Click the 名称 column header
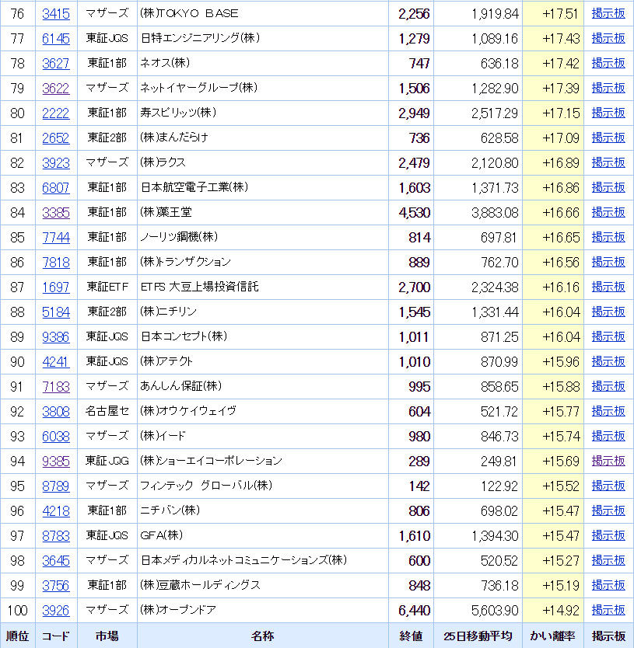Screen dimensions: 634x648 (262, 636)
